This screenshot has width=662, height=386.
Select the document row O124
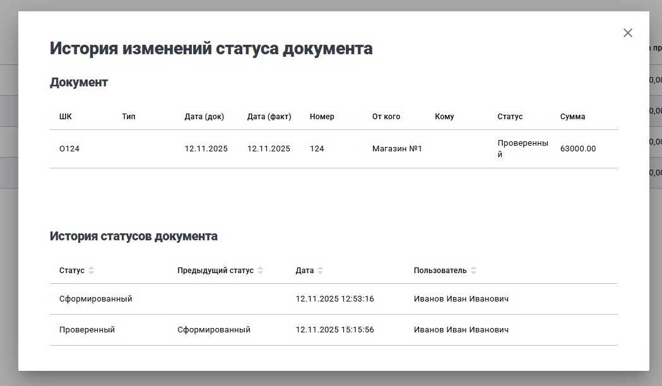click(252, 149)
